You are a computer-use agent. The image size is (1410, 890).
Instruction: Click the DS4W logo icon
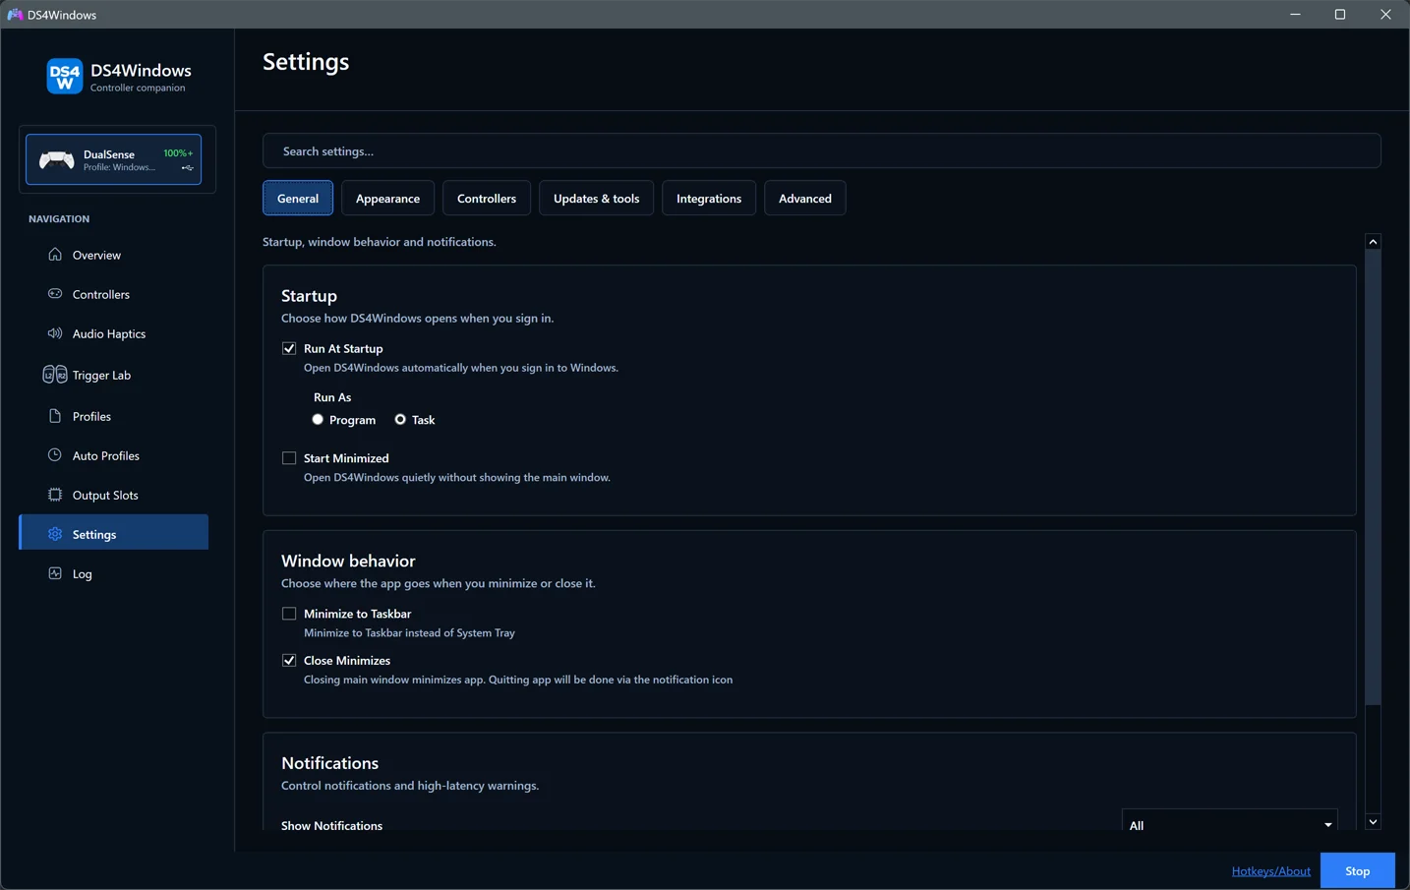pyautogui.click(x=65, y=77)
